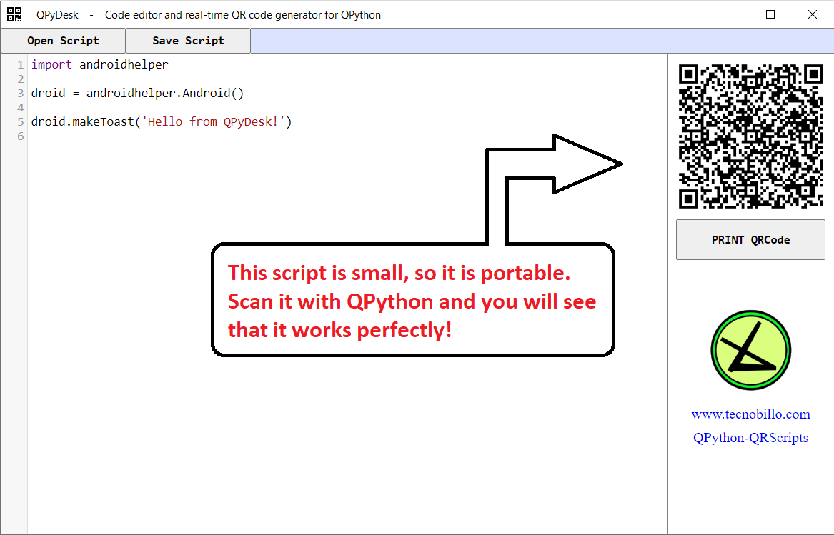Viewport: 834px width, 535px height.
Task: Maximize the QPyDesk window
Action: [770, 14]
